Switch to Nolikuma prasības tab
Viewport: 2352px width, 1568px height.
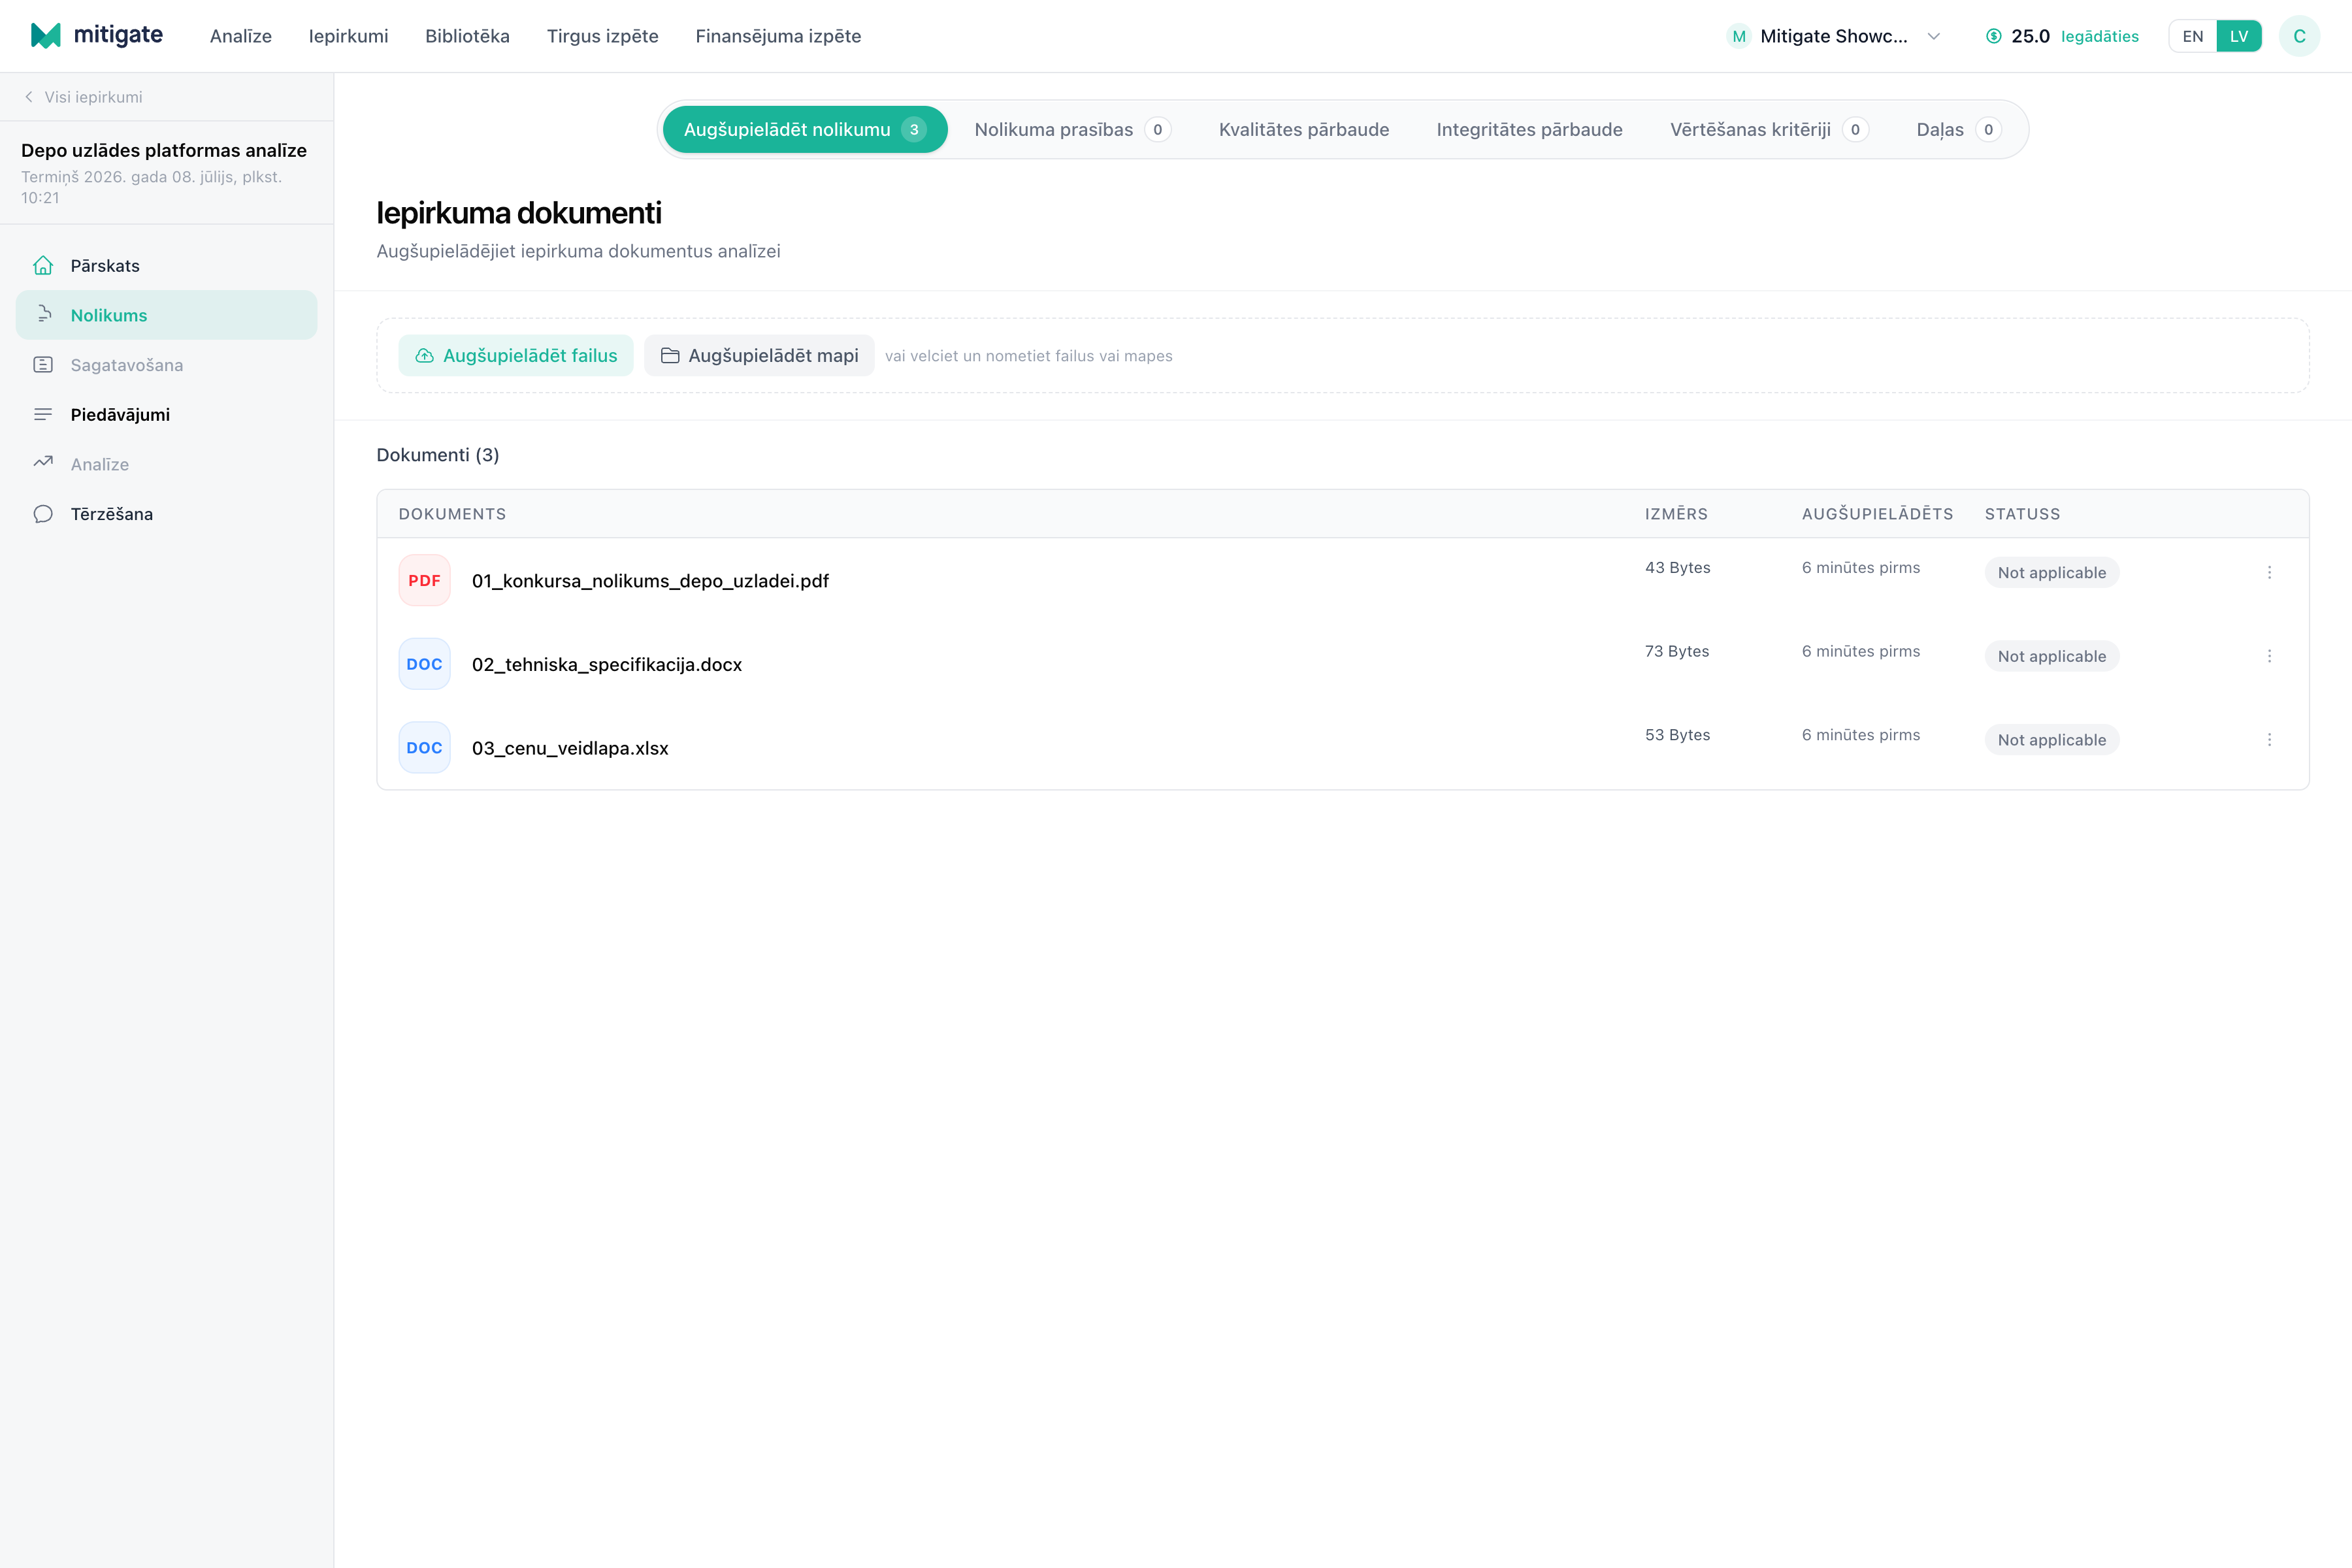coord(1072,129)
